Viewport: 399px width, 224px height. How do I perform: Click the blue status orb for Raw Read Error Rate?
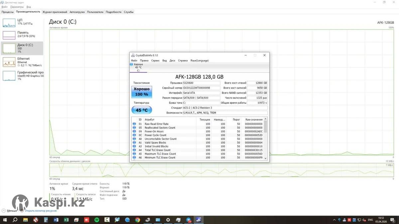[x=134, y=124]
